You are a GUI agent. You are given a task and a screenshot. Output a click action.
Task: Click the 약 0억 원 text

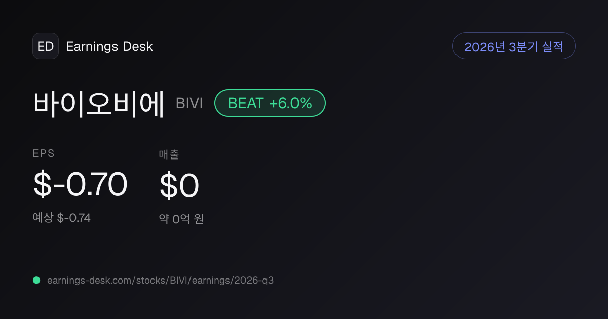181,219
